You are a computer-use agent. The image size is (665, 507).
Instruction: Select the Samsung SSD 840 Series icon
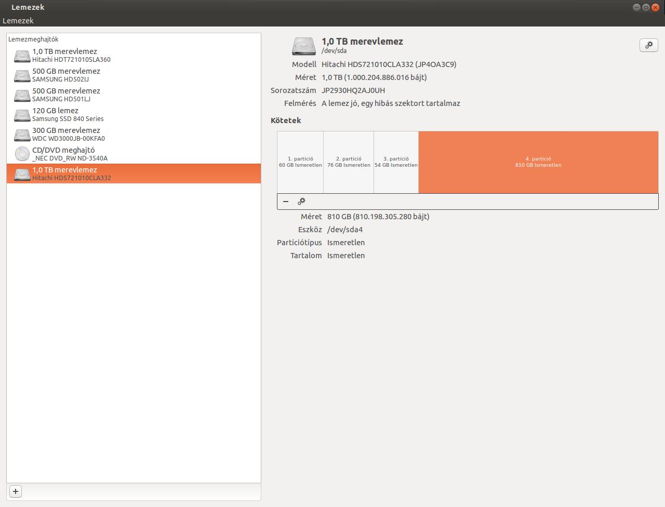(x=22, y=115)
